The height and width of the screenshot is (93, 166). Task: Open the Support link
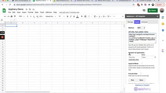coord(147,85)
